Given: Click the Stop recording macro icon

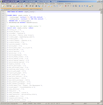Looking at the screenshot, I should tap(68, 6).
